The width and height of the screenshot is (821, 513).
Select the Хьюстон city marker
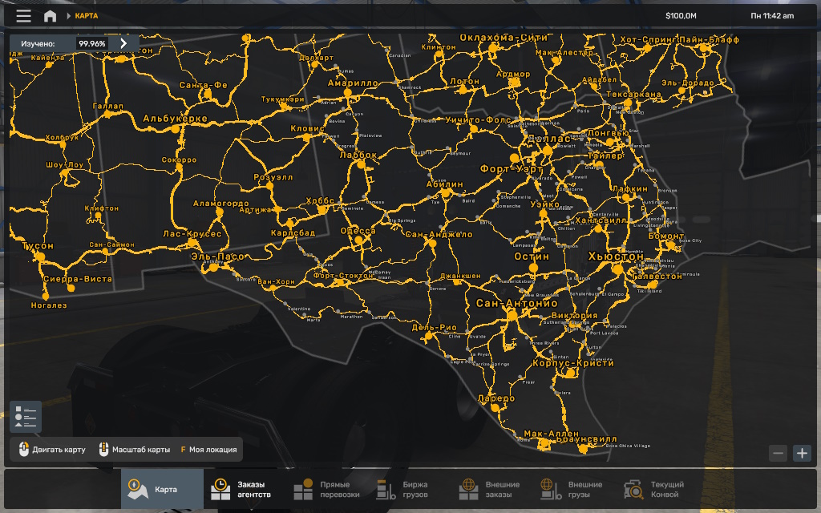617,269
